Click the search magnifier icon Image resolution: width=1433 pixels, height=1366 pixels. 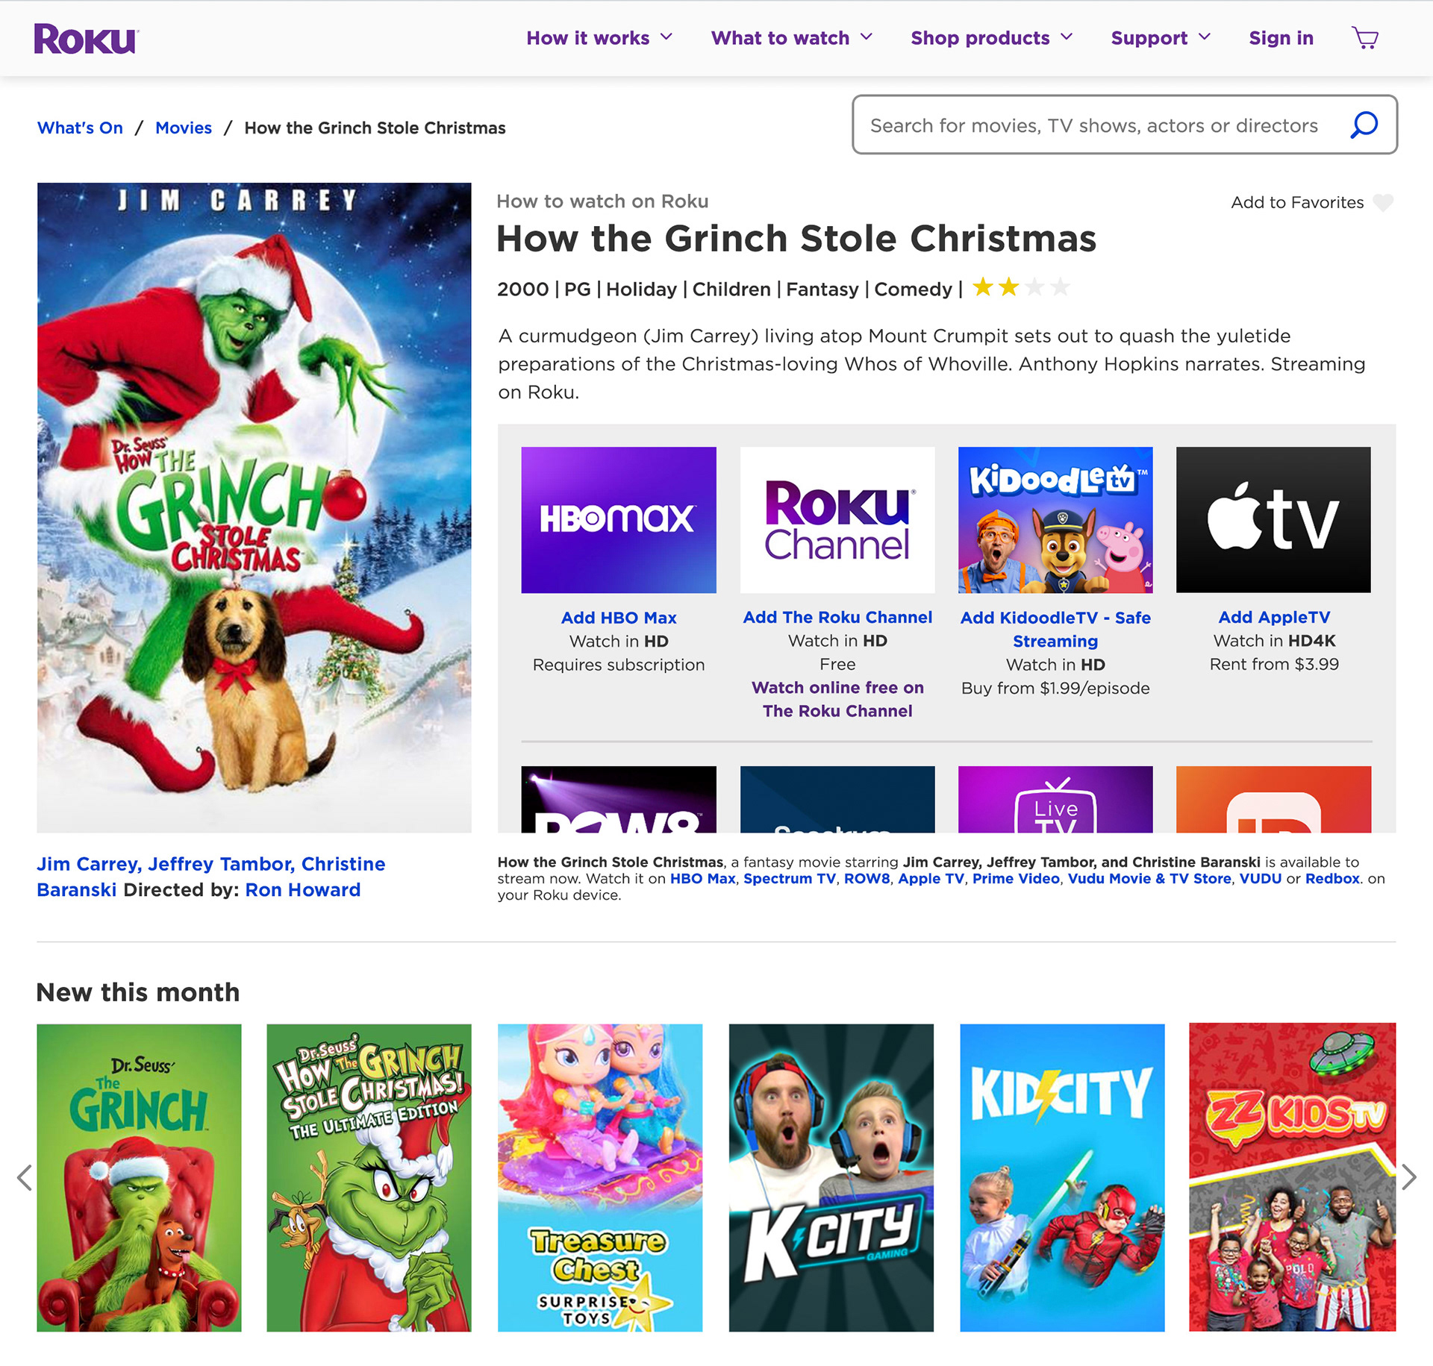(1364, 125)
